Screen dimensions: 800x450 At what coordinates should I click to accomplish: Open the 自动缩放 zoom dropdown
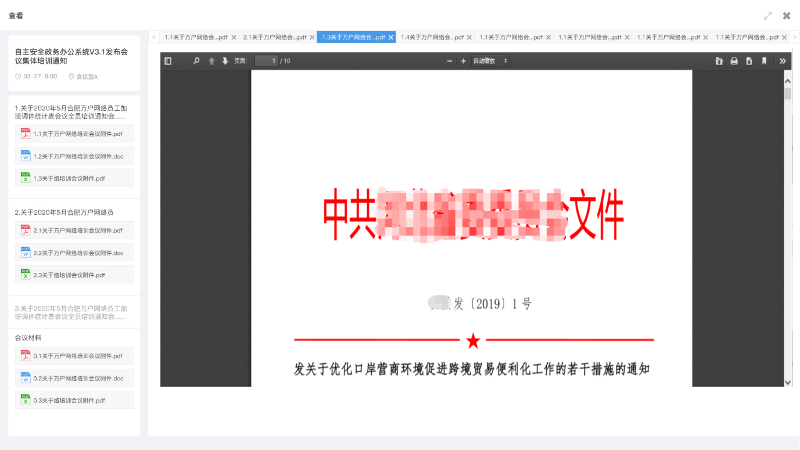click(x=490, y=61)
